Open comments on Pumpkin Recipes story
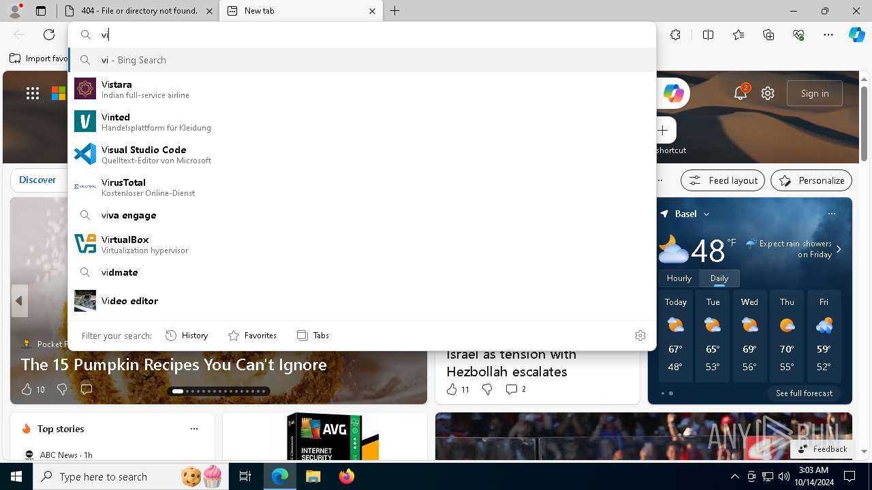Screen dimensions: 872x490 point(87,389)
